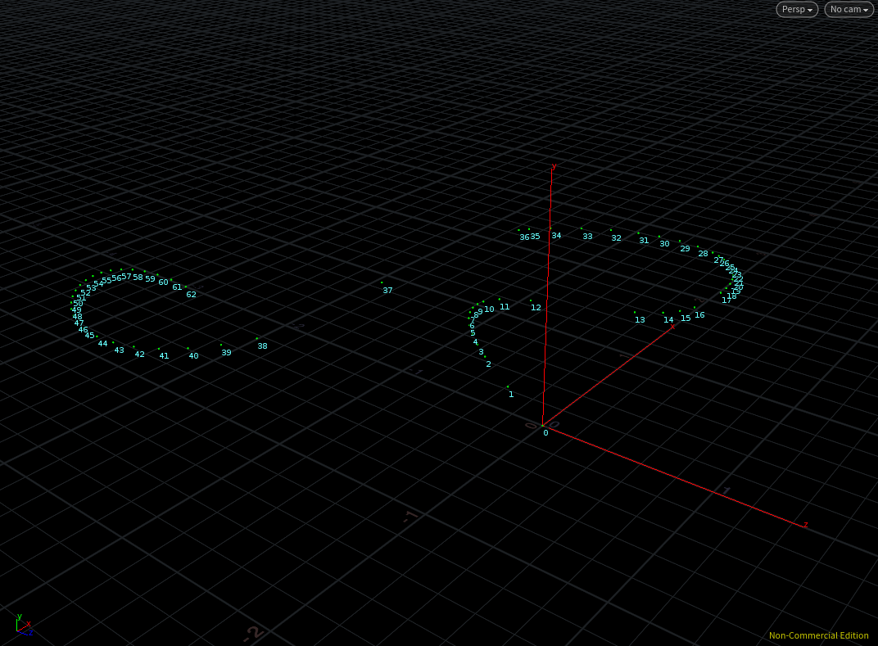Select point number 41

click(164, 355)
